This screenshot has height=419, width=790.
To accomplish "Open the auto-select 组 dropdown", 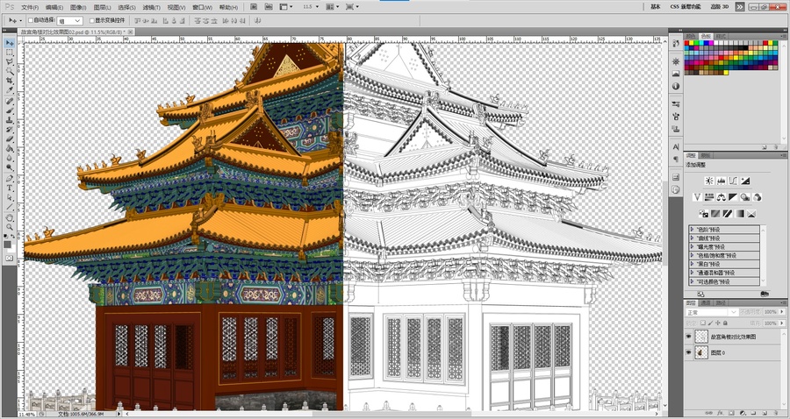I will (x=70, y=21).
